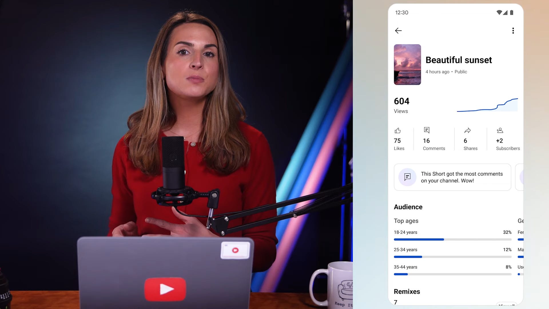Tap the Remixes section heading

(407, 292)
